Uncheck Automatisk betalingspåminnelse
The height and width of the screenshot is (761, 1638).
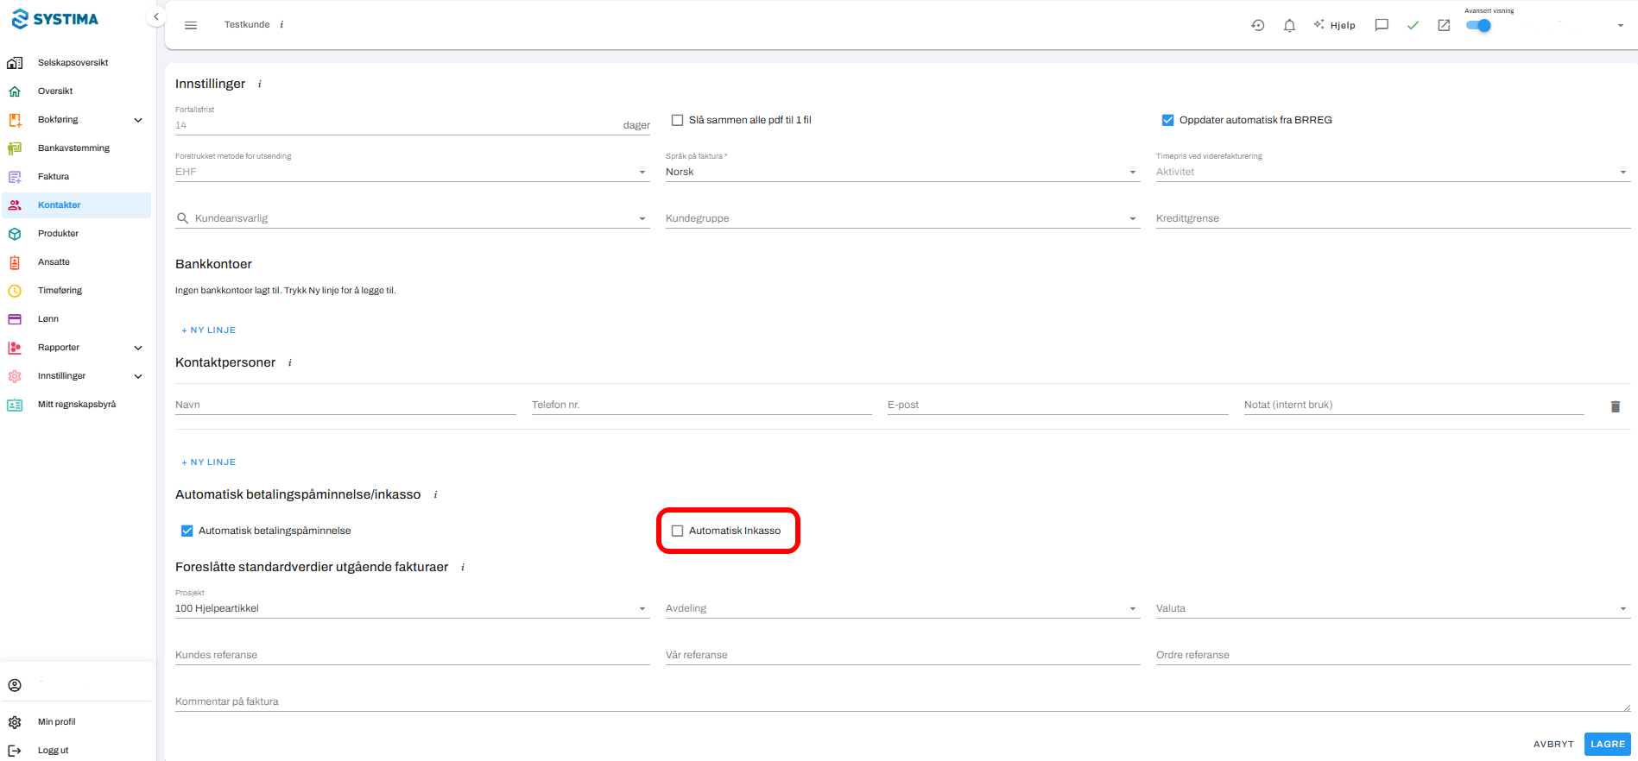(187, 531)
